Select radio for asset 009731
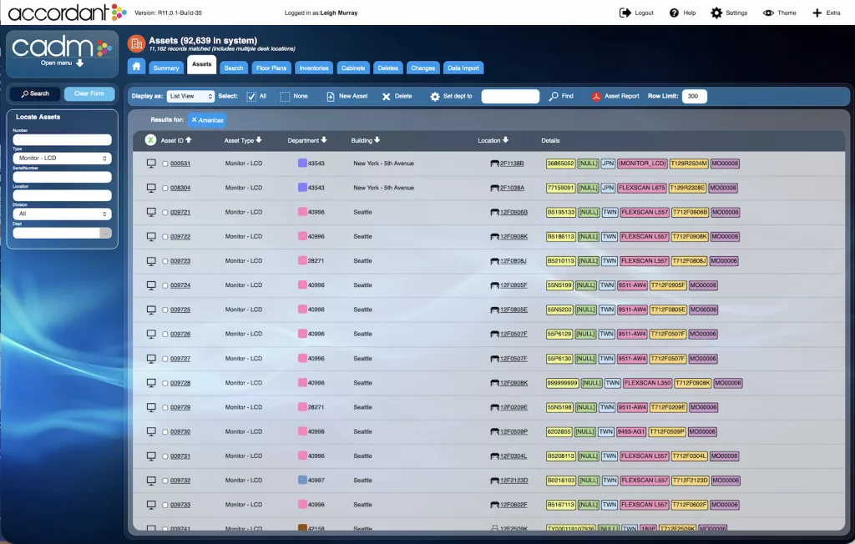The height and width of the screenshot is (544, 855). (x=165, y=456)
